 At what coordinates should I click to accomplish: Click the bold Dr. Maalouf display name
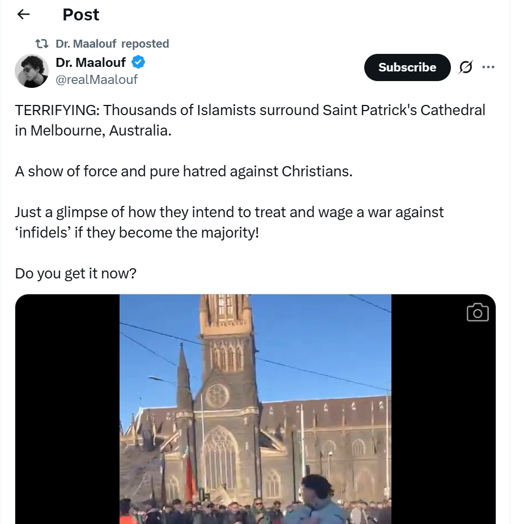pos(91,62)
